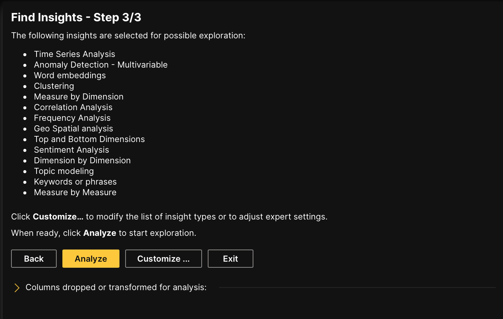
Task: Select the Sentiment Analysis item
Action: tap(72, 150)
